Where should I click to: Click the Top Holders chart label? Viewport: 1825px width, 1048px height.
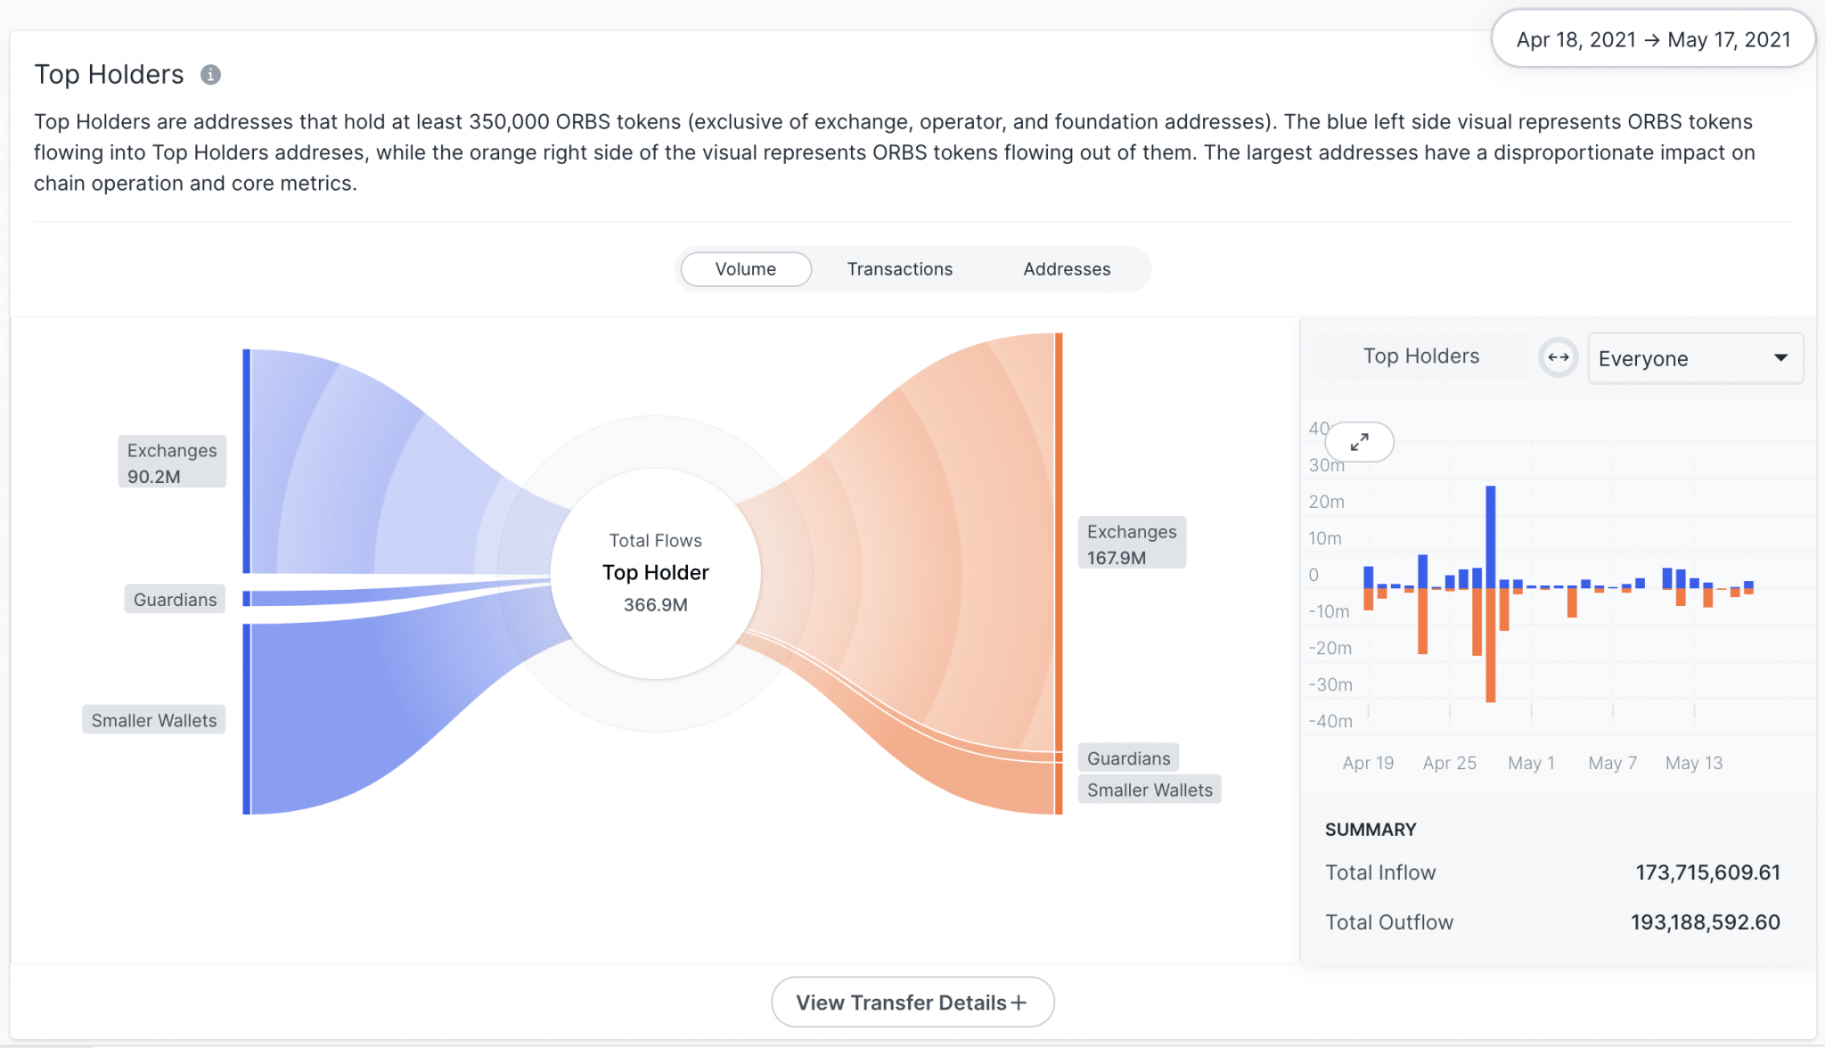click(1421, 356)
